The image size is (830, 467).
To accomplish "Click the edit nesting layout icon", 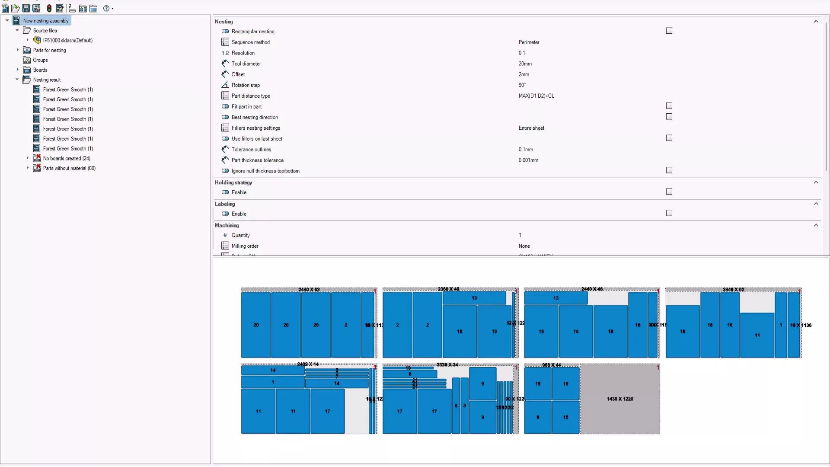I will coord(60,8).
